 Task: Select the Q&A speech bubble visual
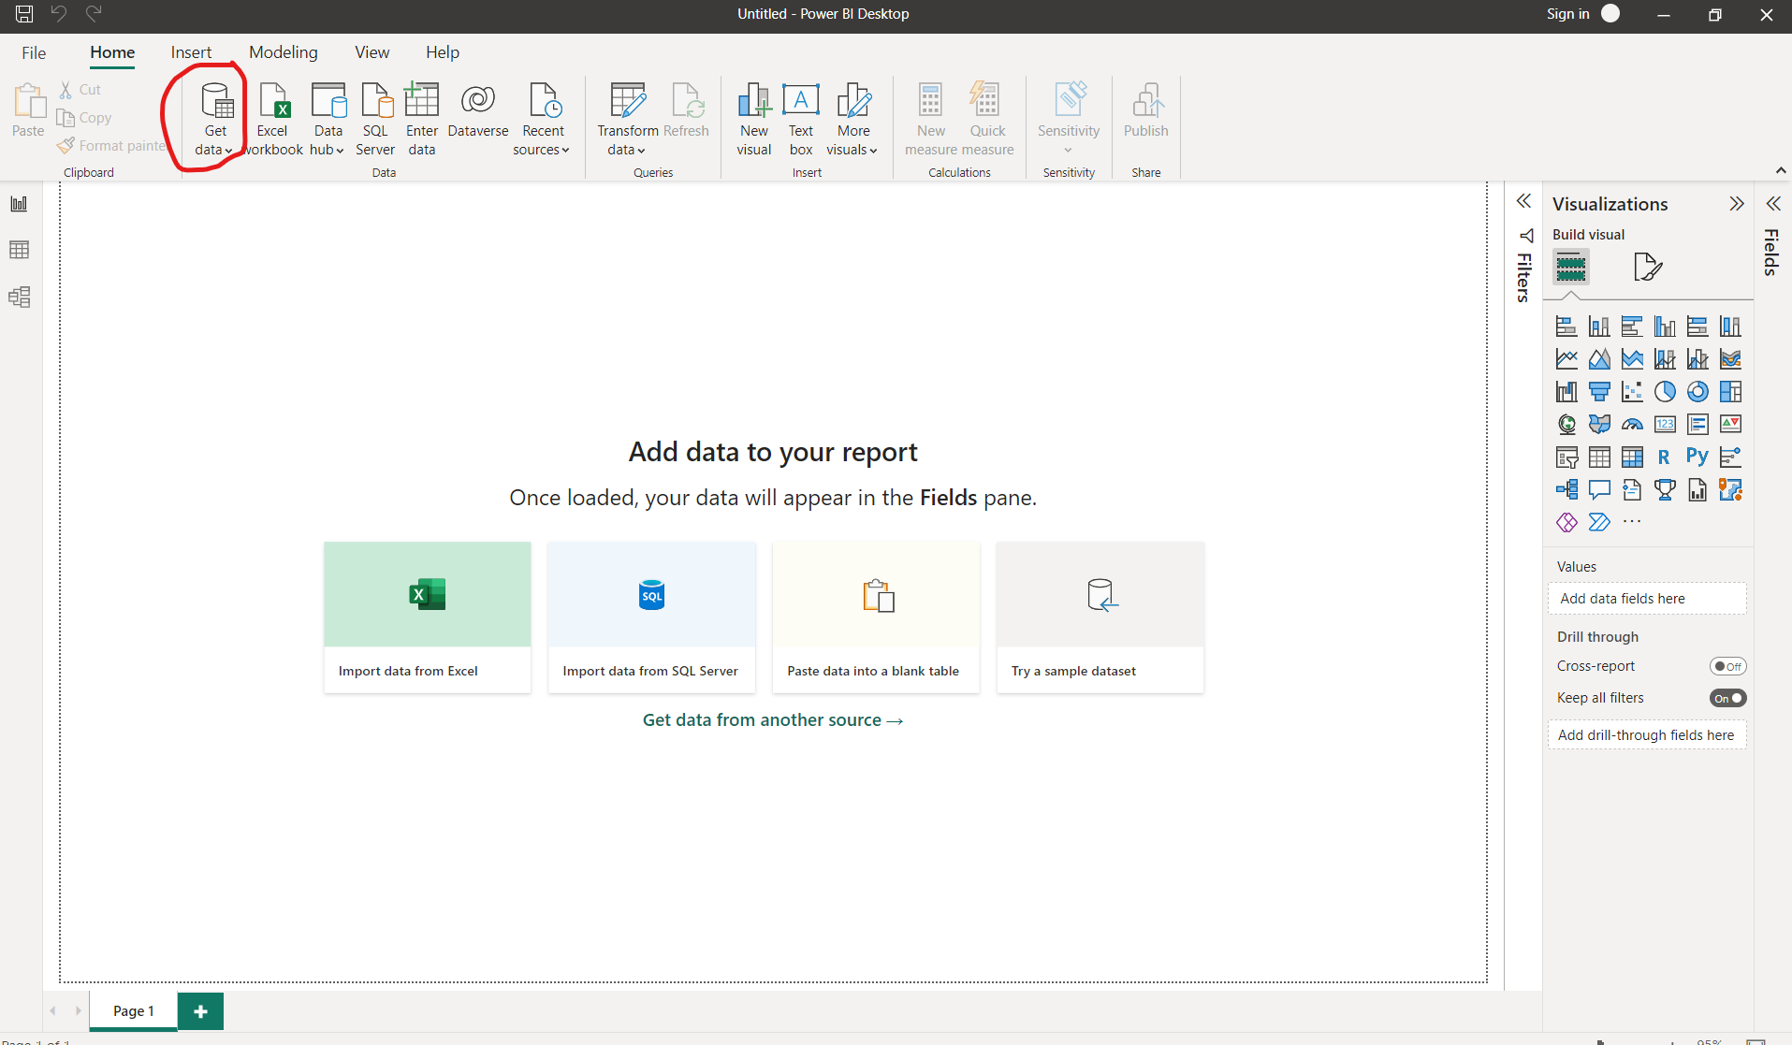tap(1599, 489)
